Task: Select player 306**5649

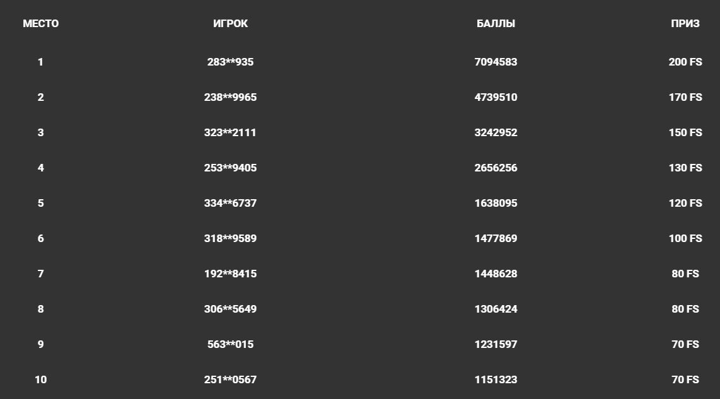Action: 230,309
